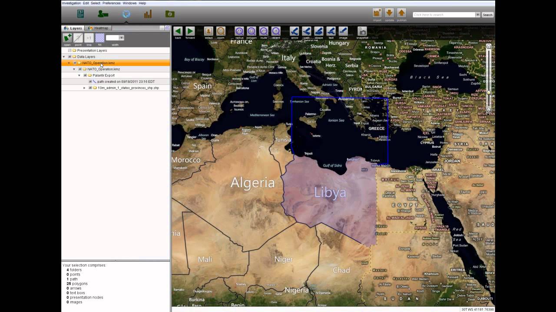Toggle highlighted NATO_Operation.kmz visibility checkbox

(74, 63)
